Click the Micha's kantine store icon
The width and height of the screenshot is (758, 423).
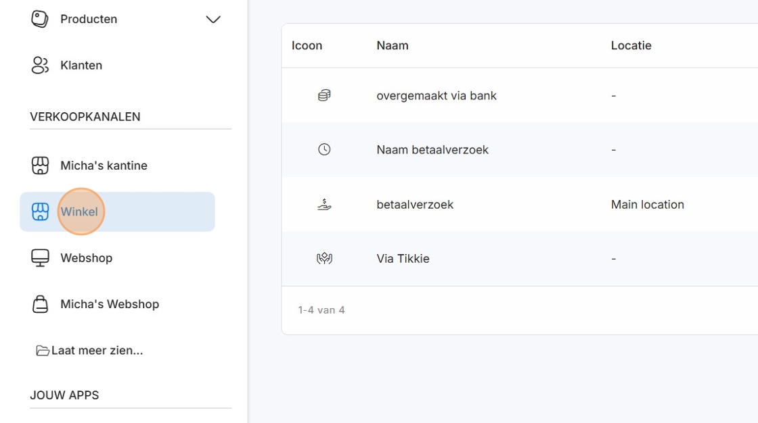[40, 166]
